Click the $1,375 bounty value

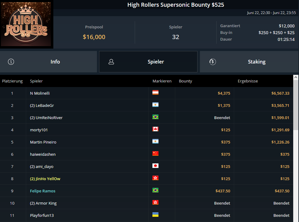click(224, 105)
